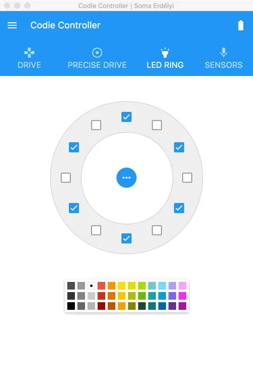Open the center three-dots options button
The width and height of the screenshot is (253, 367).
tap(126, 178)
